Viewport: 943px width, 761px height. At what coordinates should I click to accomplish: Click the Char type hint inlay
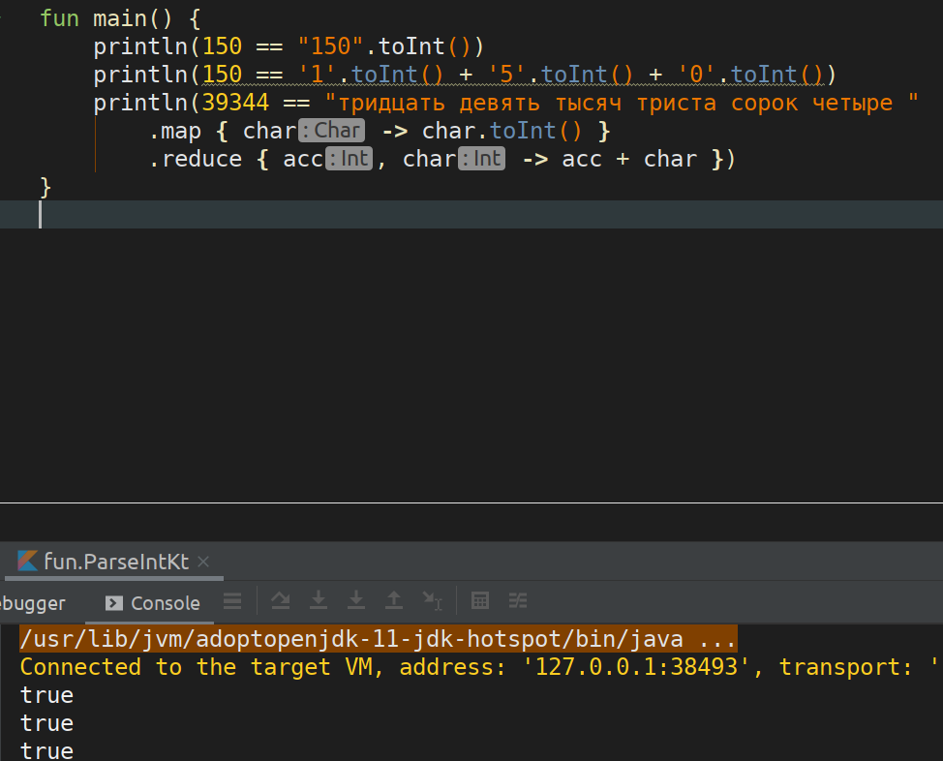(331, 131)
